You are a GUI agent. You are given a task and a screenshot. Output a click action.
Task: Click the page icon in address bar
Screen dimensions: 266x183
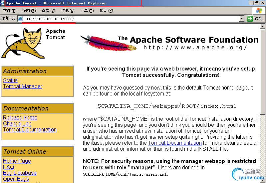pos(20,19)
